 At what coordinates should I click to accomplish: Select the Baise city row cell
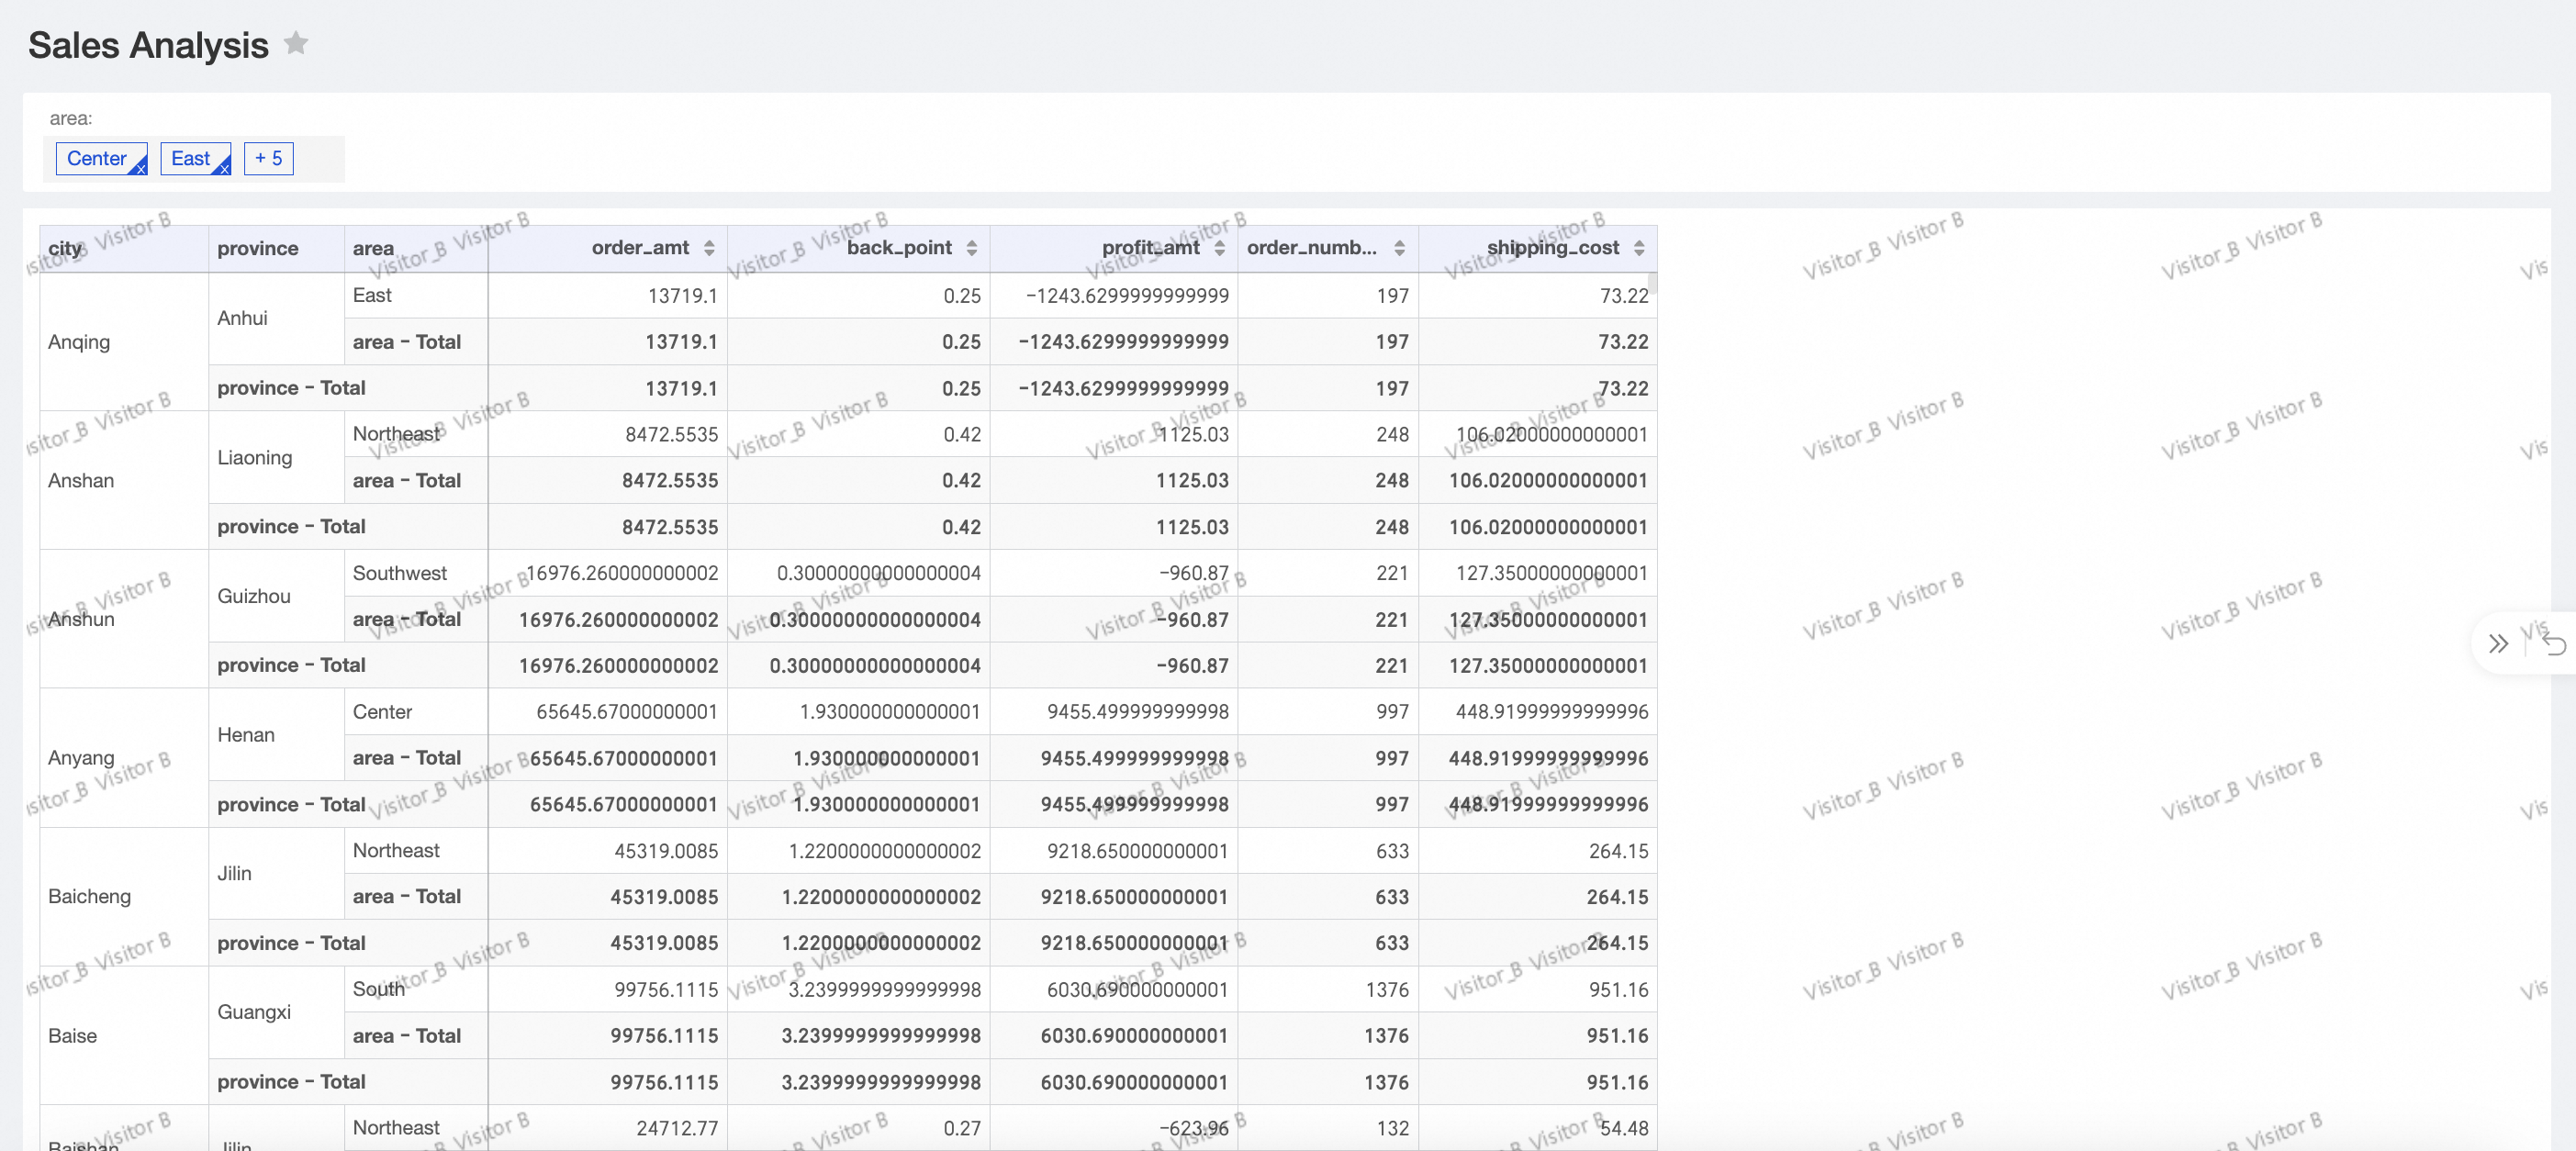click(x=72, y=1035)
